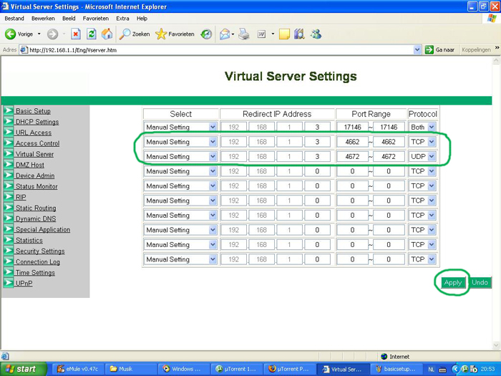Switch to the µTorrent P... Firefox taskbar item
Viewport: 501px width, 376px height.
[289, 369]
